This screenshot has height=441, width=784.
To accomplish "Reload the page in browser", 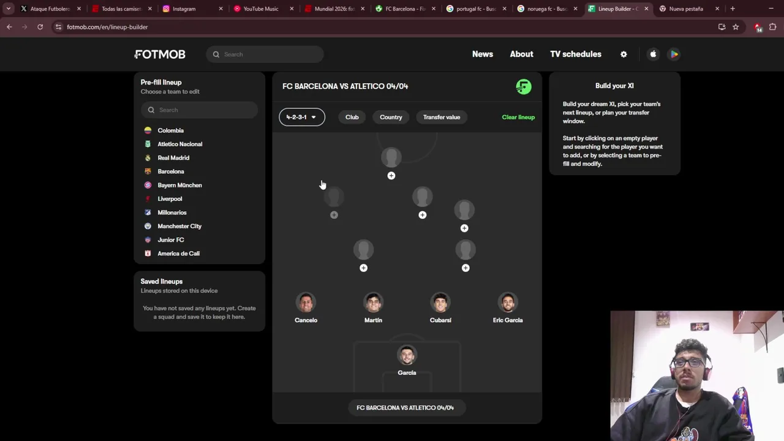I will pyautogui.click(x=40, y=27).
